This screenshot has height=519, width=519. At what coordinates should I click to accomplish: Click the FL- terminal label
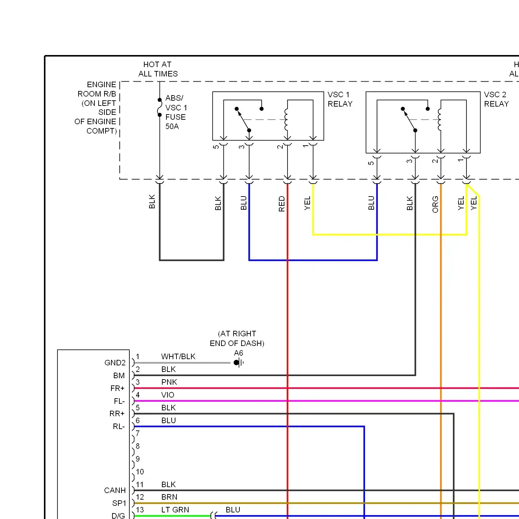coord(119,401)
